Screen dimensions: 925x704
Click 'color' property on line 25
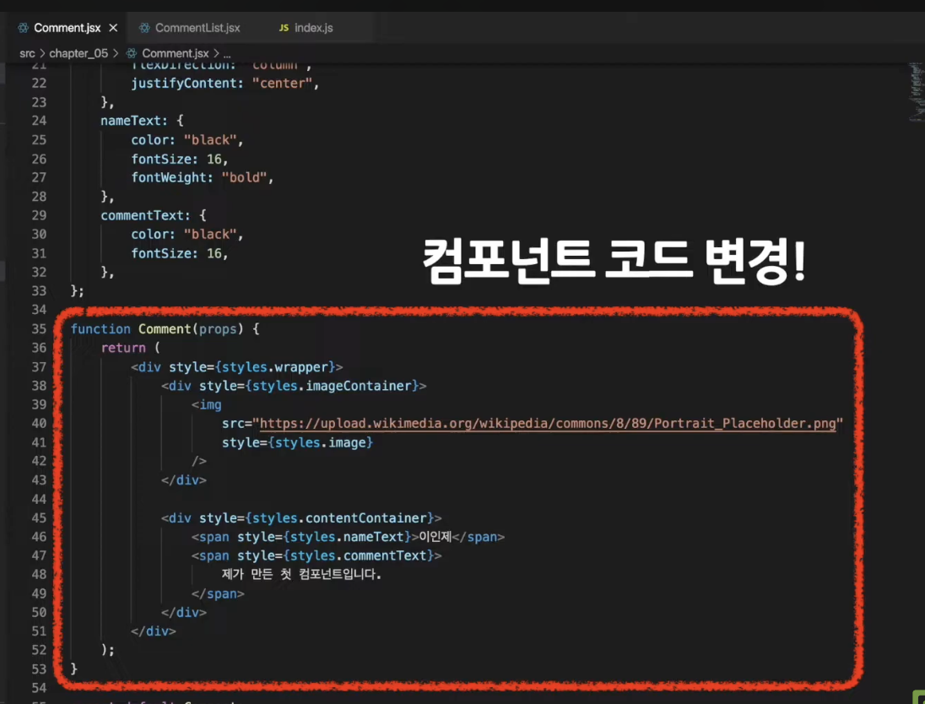click(x=149, y=140)
